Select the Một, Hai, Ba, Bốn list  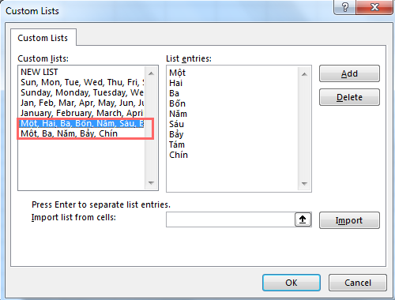[82, 123]
